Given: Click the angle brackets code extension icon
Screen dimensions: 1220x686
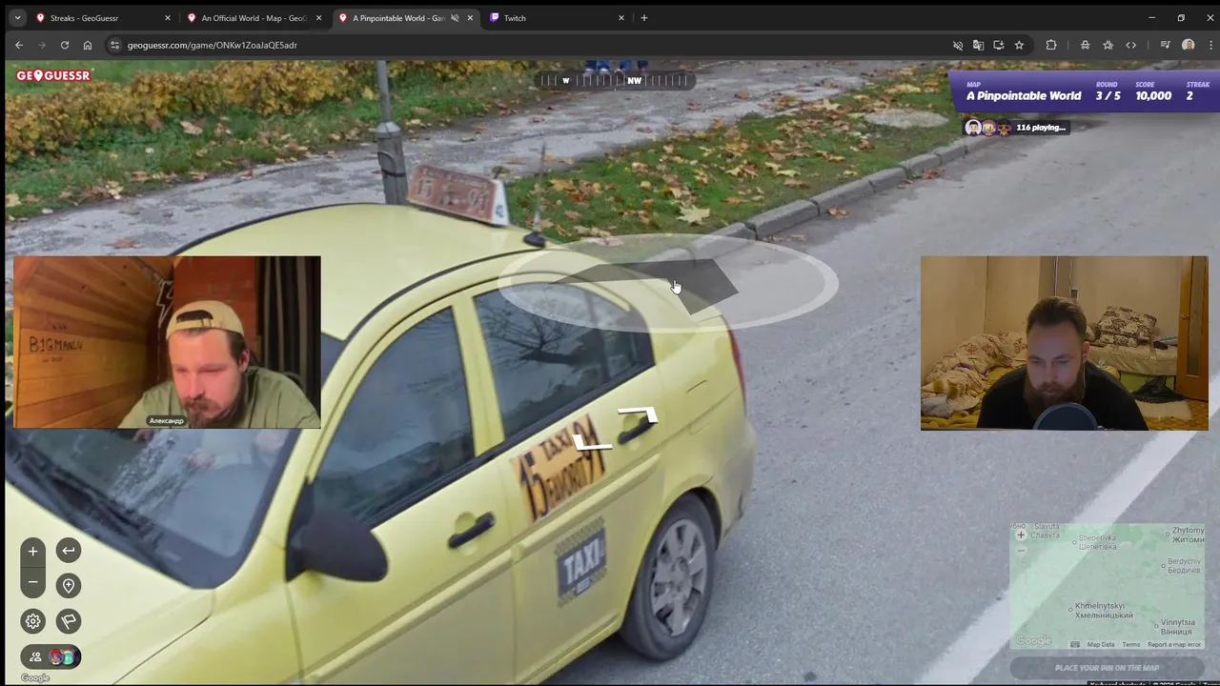Looking at the screenshot, I should pyautogui.click(x=1130, y=45).
